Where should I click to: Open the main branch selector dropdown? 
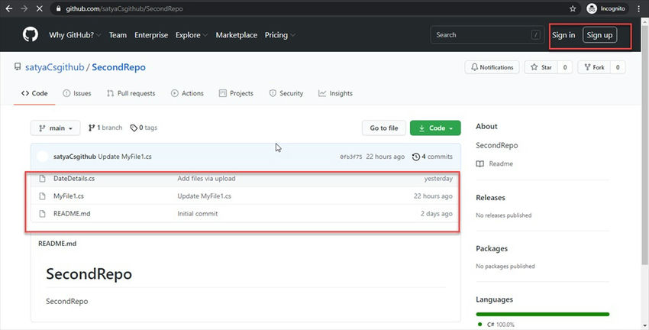(x=56, y=128)
